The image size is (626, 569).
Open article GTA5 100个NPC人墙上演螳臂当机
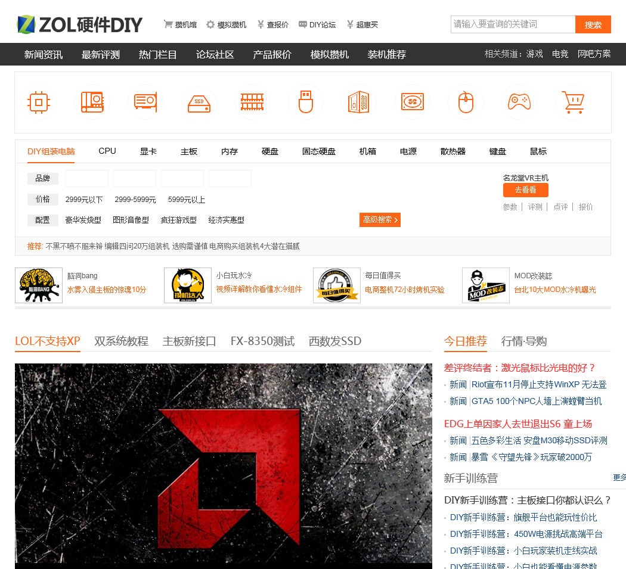tap(536, 401)
